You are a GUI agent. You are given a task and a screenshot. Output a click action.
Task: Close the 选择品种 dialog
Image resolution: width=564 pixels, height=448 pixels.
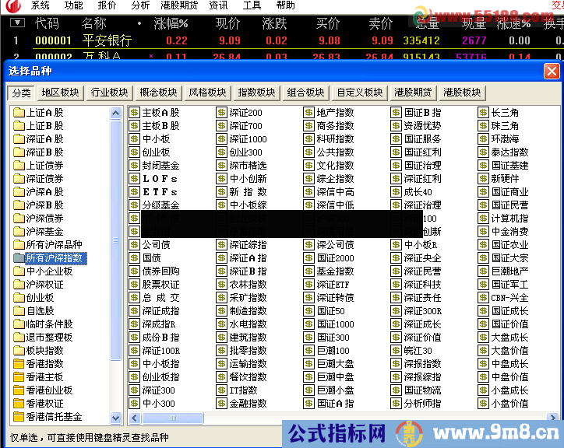click(552, 71)
